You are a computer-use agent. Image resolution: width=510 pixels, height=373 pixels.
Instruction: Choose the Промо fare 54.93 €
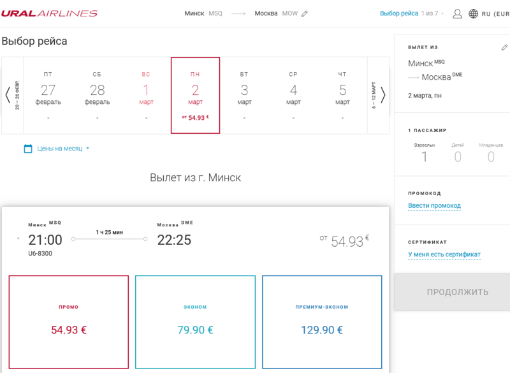[69, 322]
